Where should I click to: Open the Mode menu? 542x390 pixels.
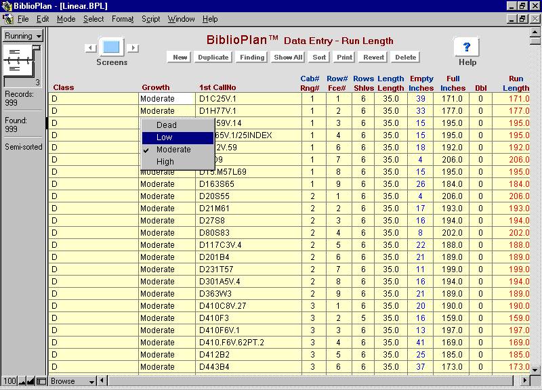click(66, 19)
